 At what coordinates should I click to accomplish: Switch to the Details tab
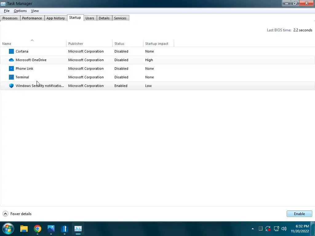point(104,18)
